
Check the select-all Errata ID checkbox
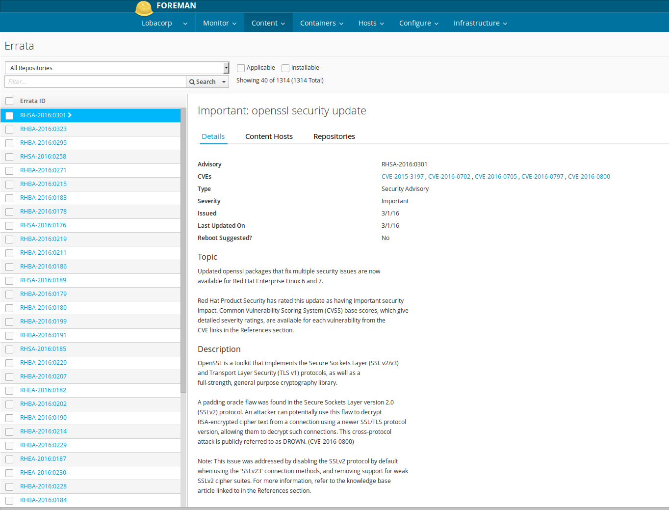[9, 101]
